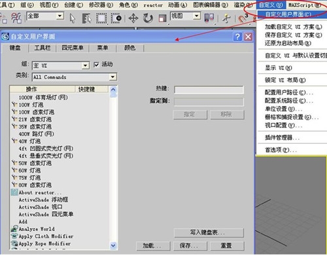Activate the Select and Rotate tool

coord(148,18)
